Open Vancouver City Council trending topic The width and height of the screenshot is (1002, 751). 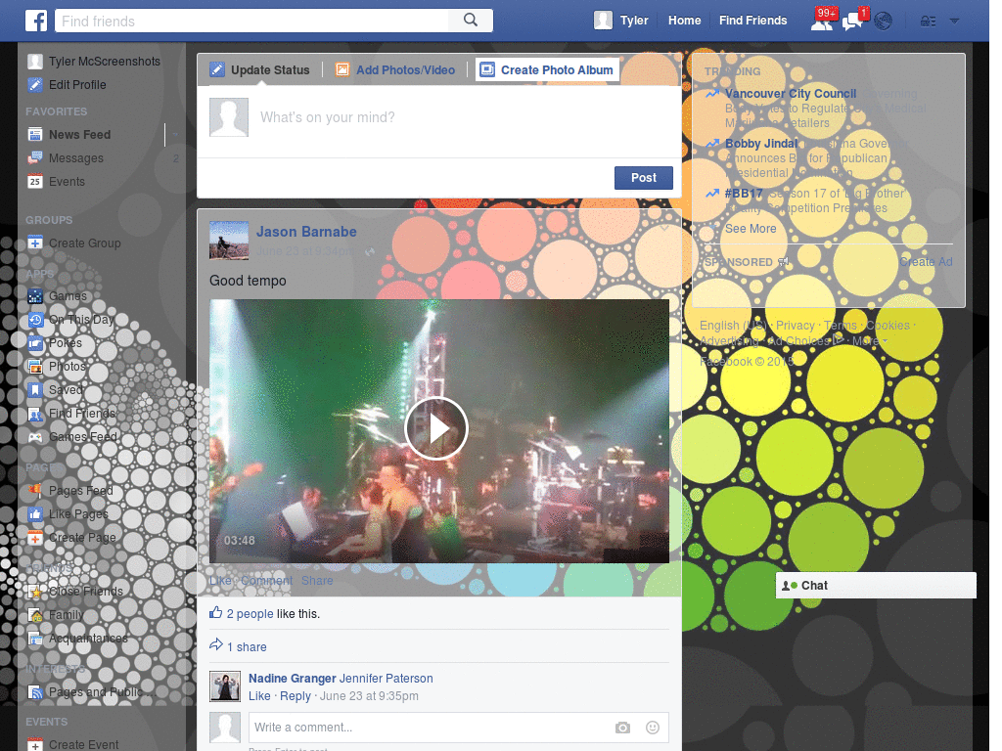[x=791, y=94]
